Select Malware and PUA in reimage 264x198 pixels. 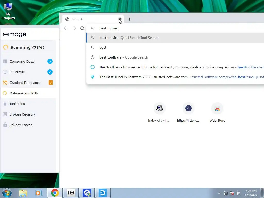coord(28,93)
